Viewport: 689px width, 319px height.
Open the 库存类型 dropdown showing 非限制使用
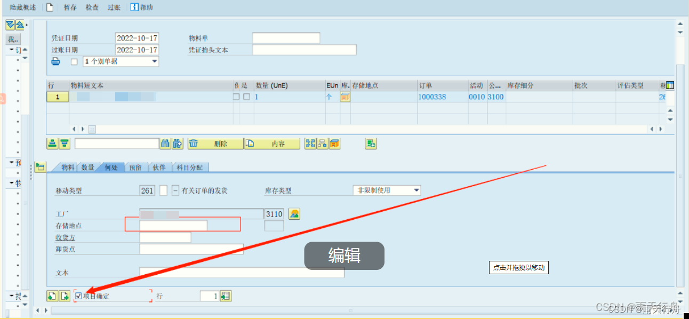[x=417, y=190]
